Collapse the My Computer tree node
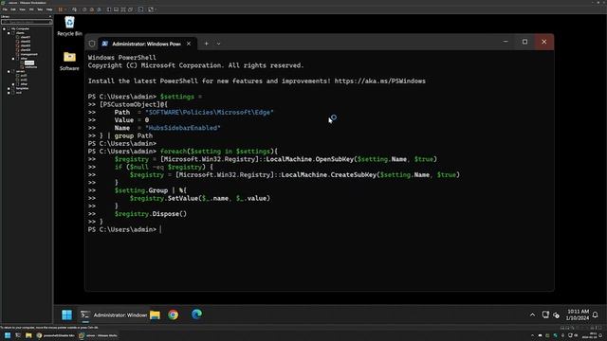607x341 pixels. [4, 28]
